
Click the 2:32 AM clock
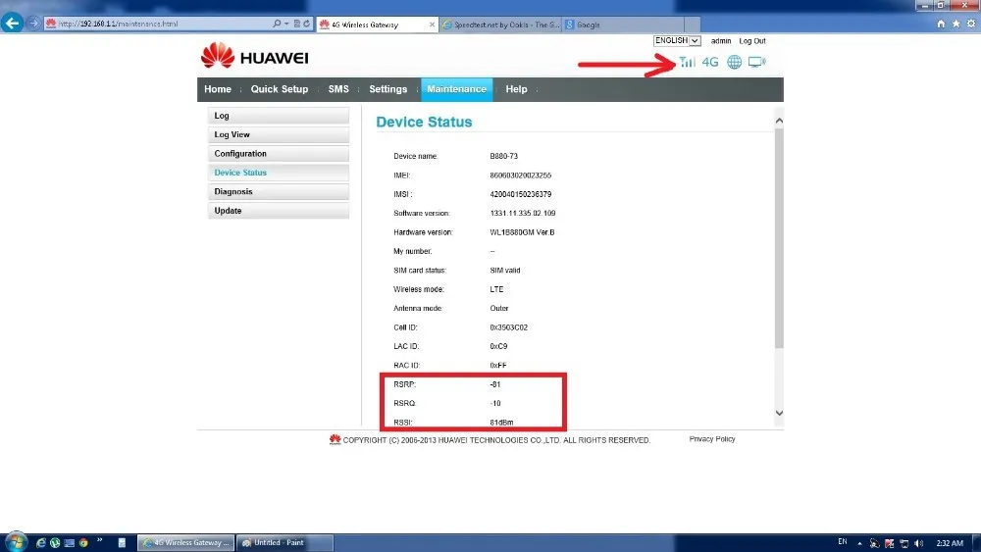point(950,543)
